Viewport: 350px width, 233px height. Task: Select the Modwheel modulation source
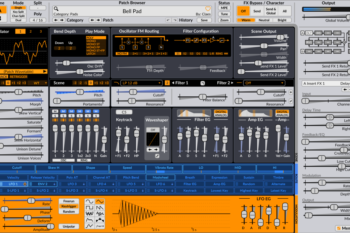tap(160, 177)
